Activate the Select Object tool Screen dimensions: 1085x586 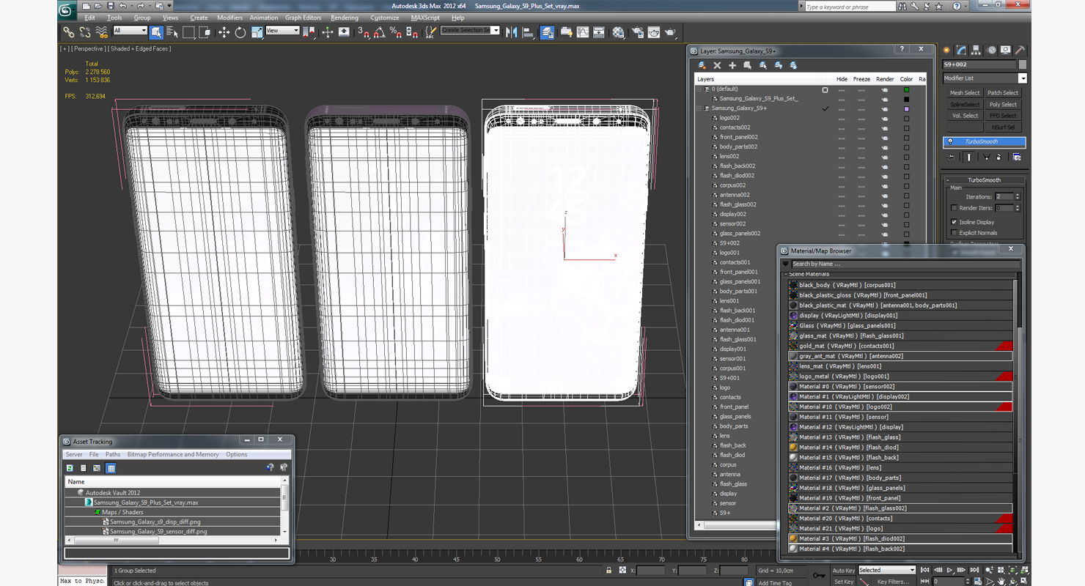tap(156, 32)
